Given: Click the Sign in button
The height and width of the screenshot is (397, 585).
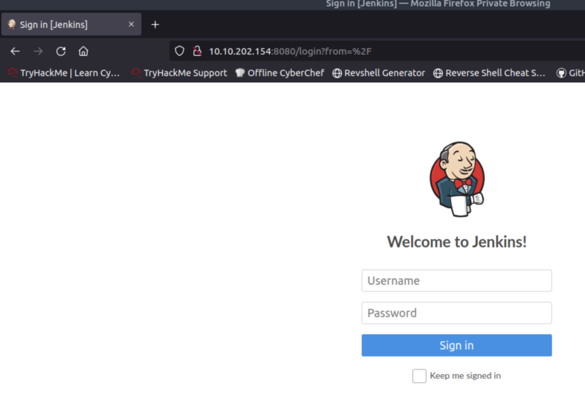Looking at the screenshot, I should (456, 345).
